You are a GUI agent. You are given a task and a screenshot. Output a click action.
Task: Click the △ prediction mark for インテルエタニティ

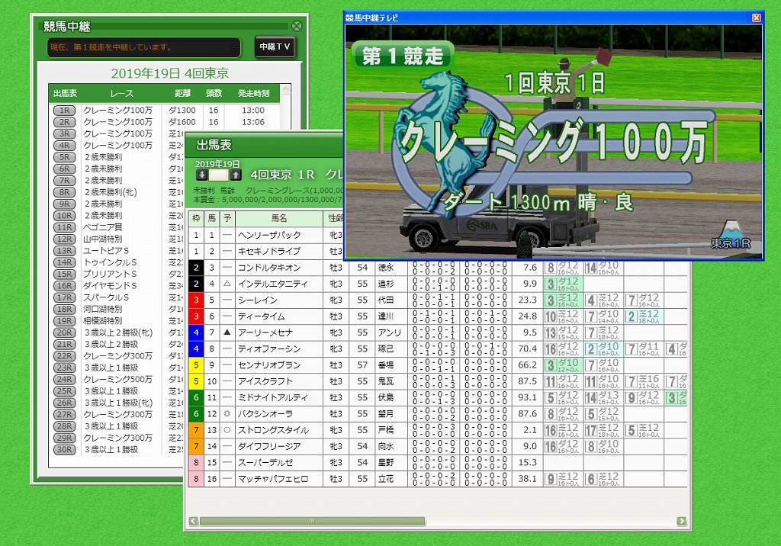click(227, 284)
